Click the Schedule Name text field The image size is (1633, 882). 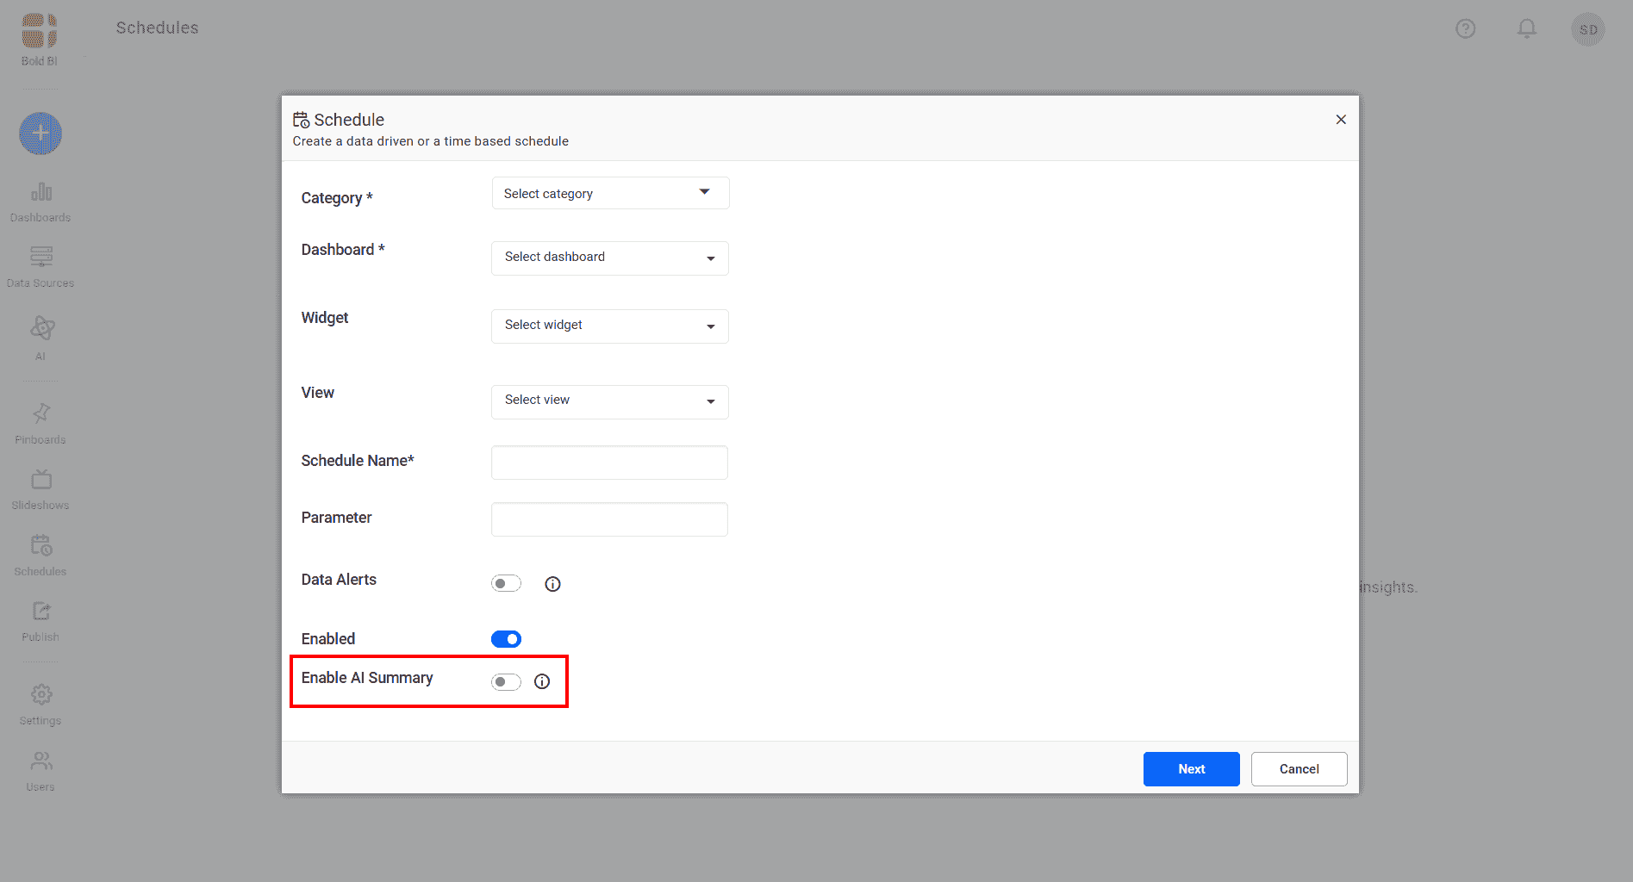609,463
